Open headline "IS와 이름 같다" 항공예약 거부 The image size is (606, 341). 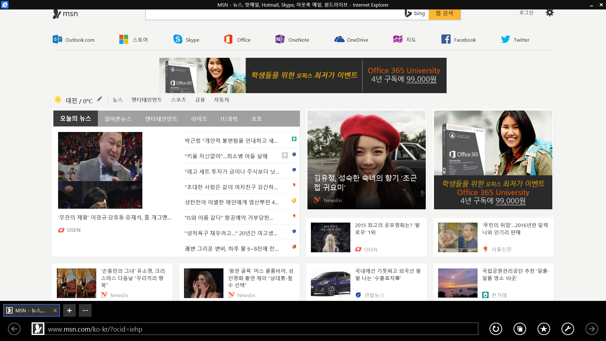click(x=229, y=218)
